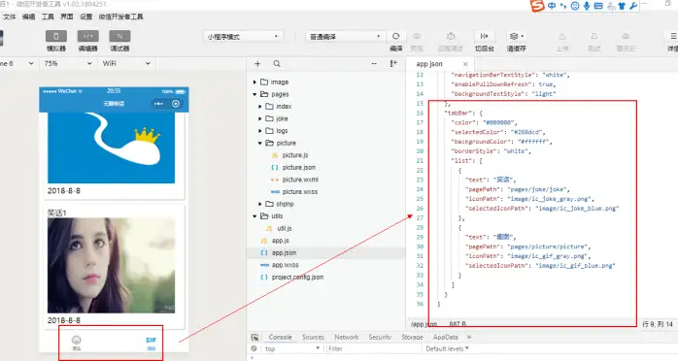Toggle the editor panel button
The image size is (678, 361).
click(x=88, y=36)
